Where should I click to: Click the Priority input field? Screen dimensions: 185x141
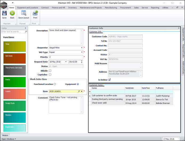pyautogui.click(x=66, y=57)
